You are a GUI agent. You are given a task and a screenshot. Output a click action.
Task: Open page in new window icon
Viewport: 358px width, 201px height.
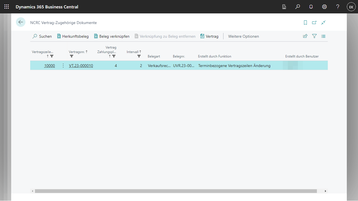pos(314,23)
